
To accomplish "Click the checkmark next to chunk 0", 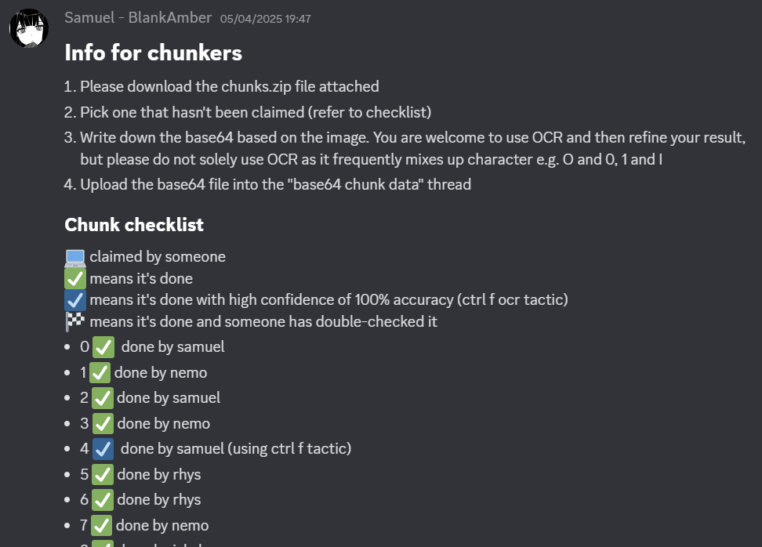I will (103, 347).
